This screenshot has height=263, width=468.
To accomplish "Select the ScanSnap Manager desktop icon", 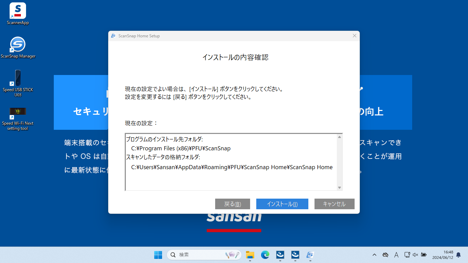I will coord(18,47).
